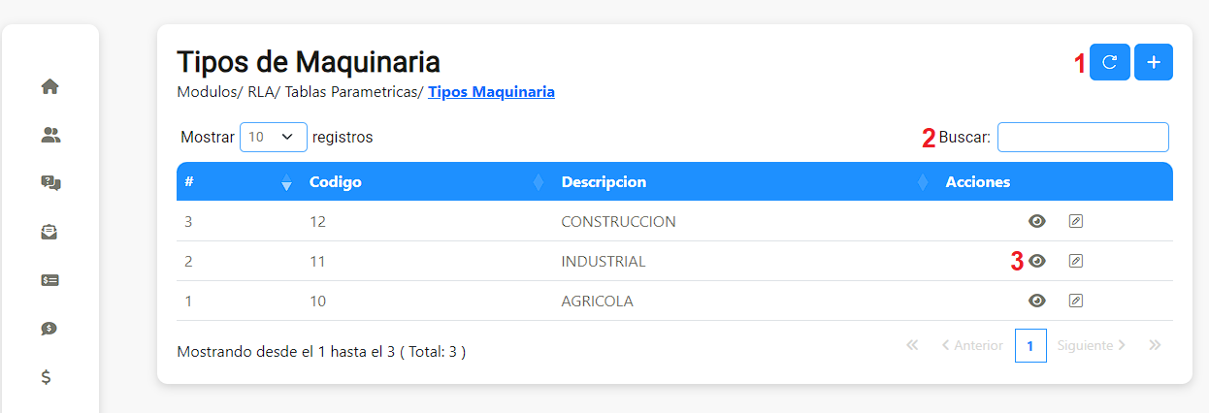Click the Buscar search field

pos(1083,137)
